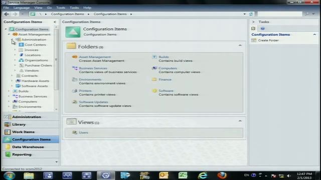This screenshot has height=180, width=321.
Task: Open the File menu
Action: click(x=6, y=8)
